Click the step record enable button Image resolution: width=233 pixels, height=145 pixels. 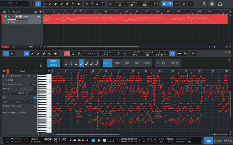[x=54, y=61]
